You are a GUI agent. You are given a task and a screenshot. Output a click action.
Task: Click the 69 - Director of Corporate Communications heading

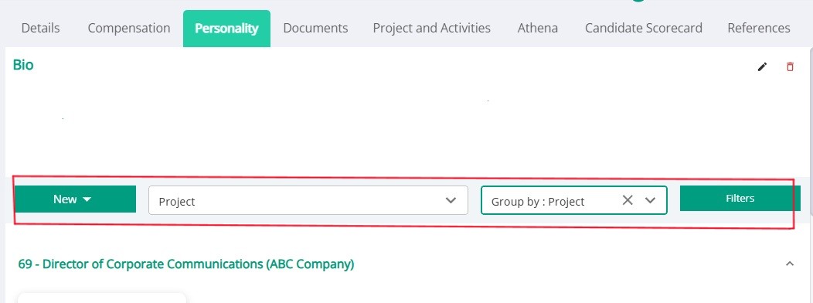[186, 264]
